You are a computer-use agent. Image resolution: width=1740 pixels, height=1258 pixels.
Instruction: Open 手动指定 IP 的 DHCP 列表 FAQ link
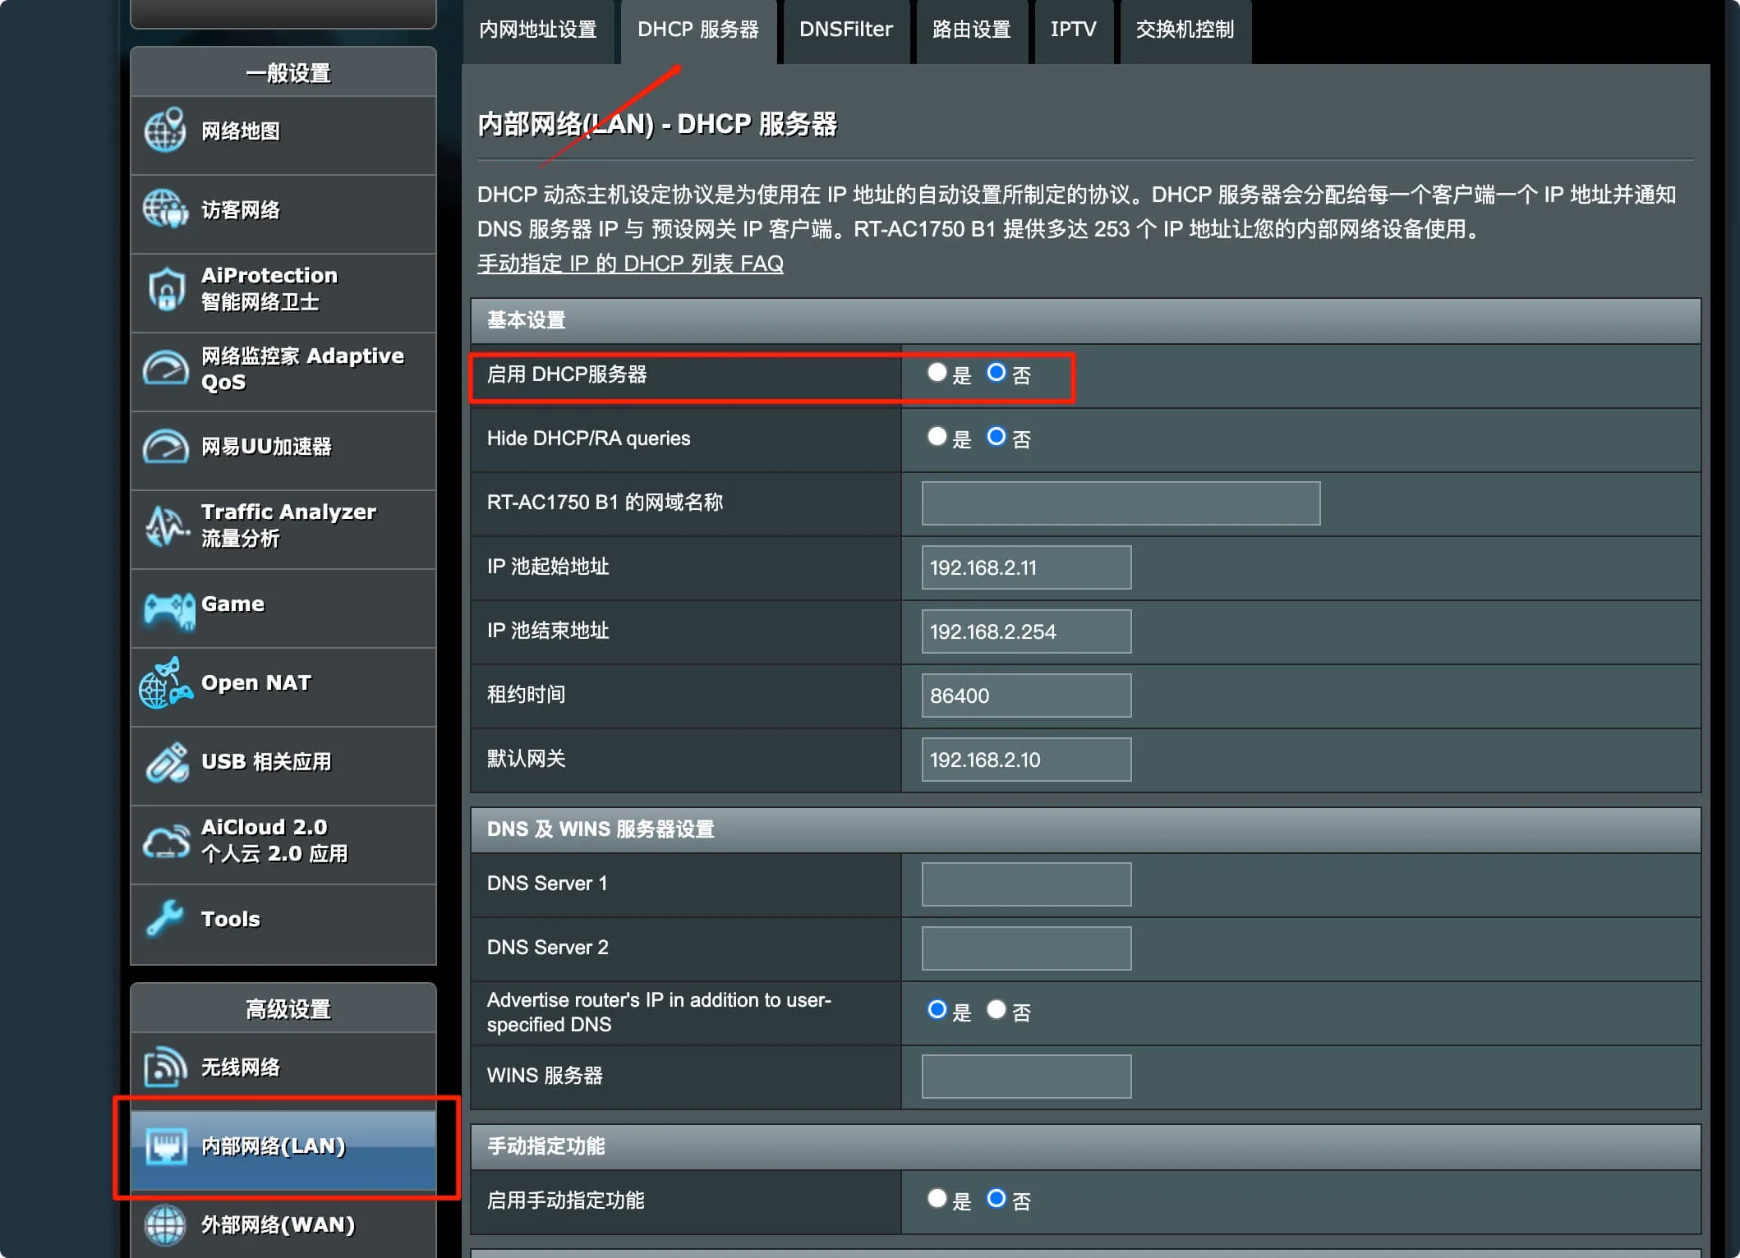[x=630, y=264]
